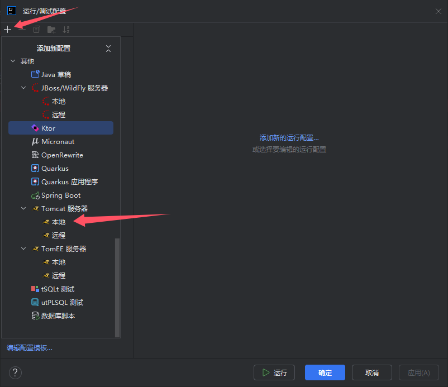This screenshot has height=387, width=448.
Task: Click the 应用(A) button
Action: tap(418, 372)
